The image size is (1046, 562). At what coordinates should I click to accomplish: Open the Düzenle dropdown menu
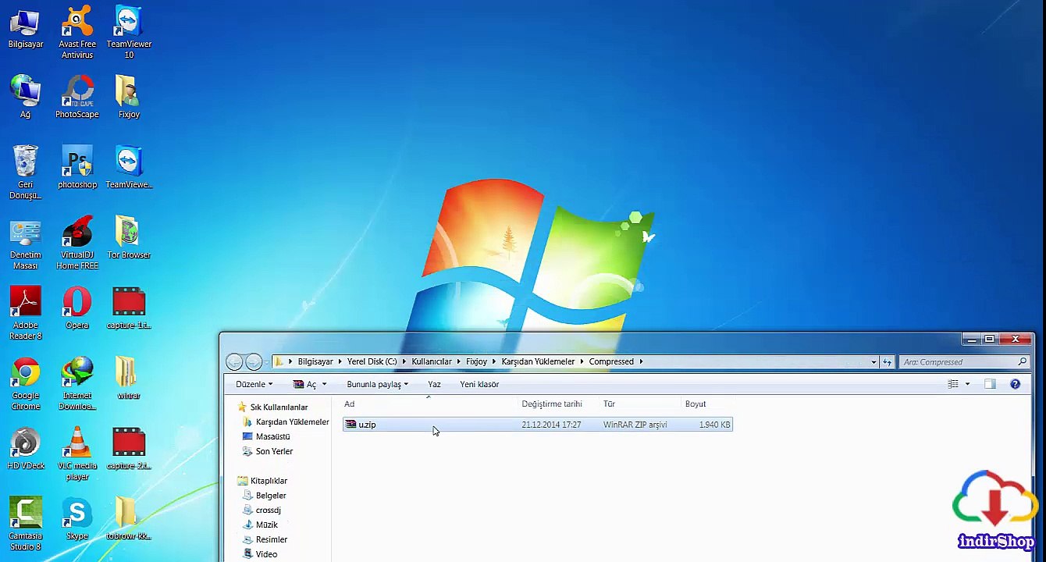254,384
